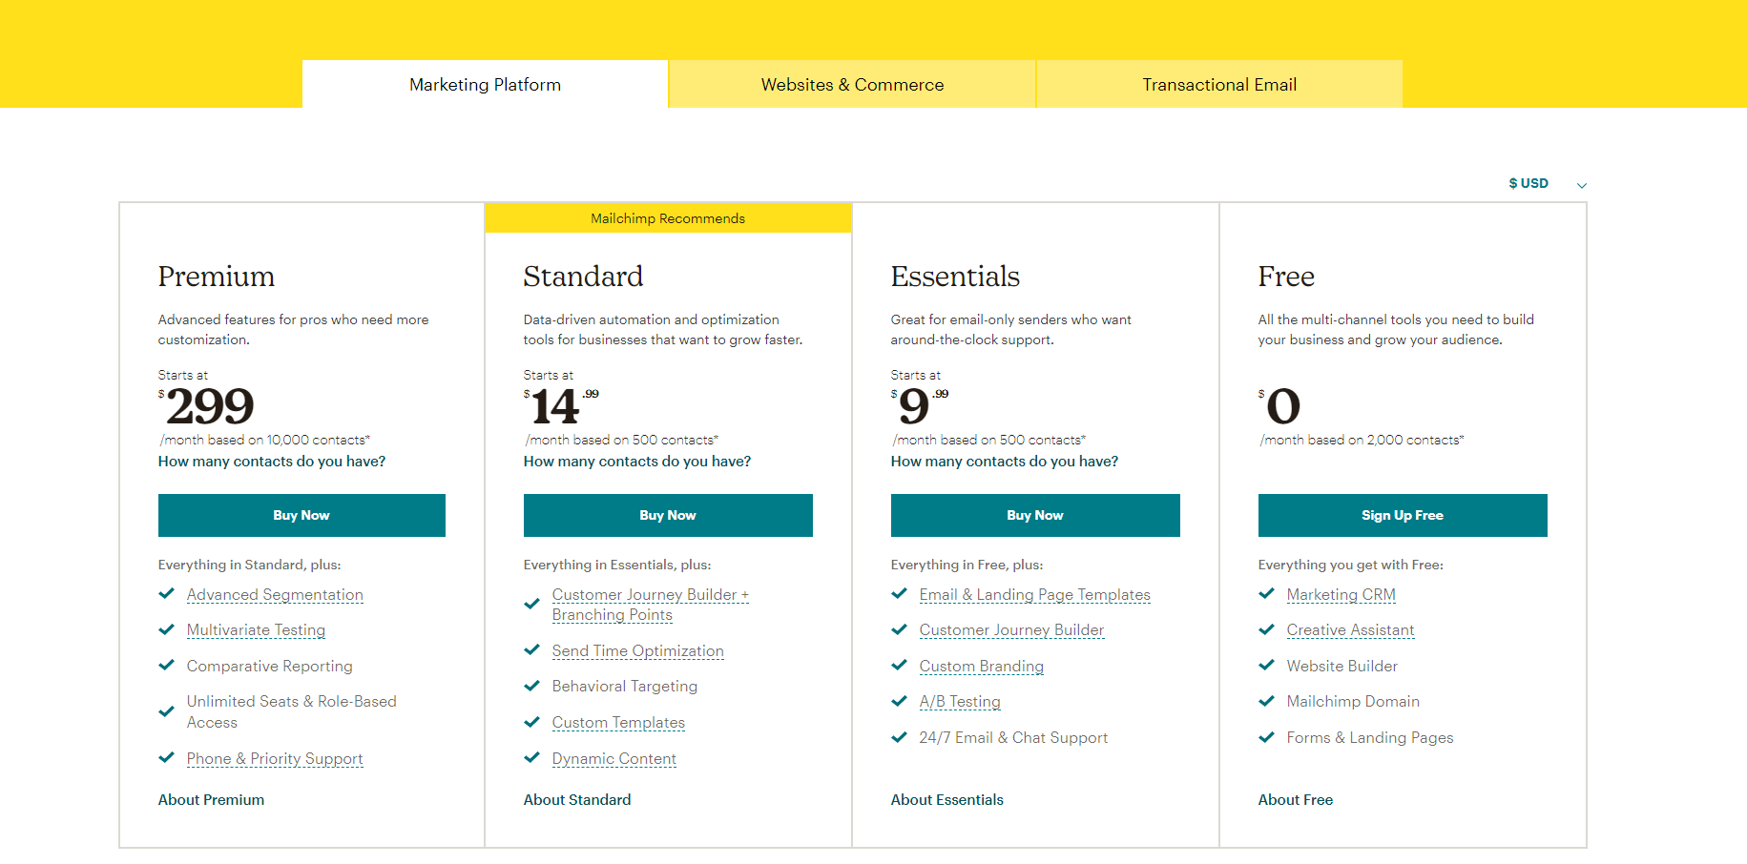Open Essentials' 'How many contacts do you have?'
The height and width of the screenshot is (864, 1747).
[1005, 462]
